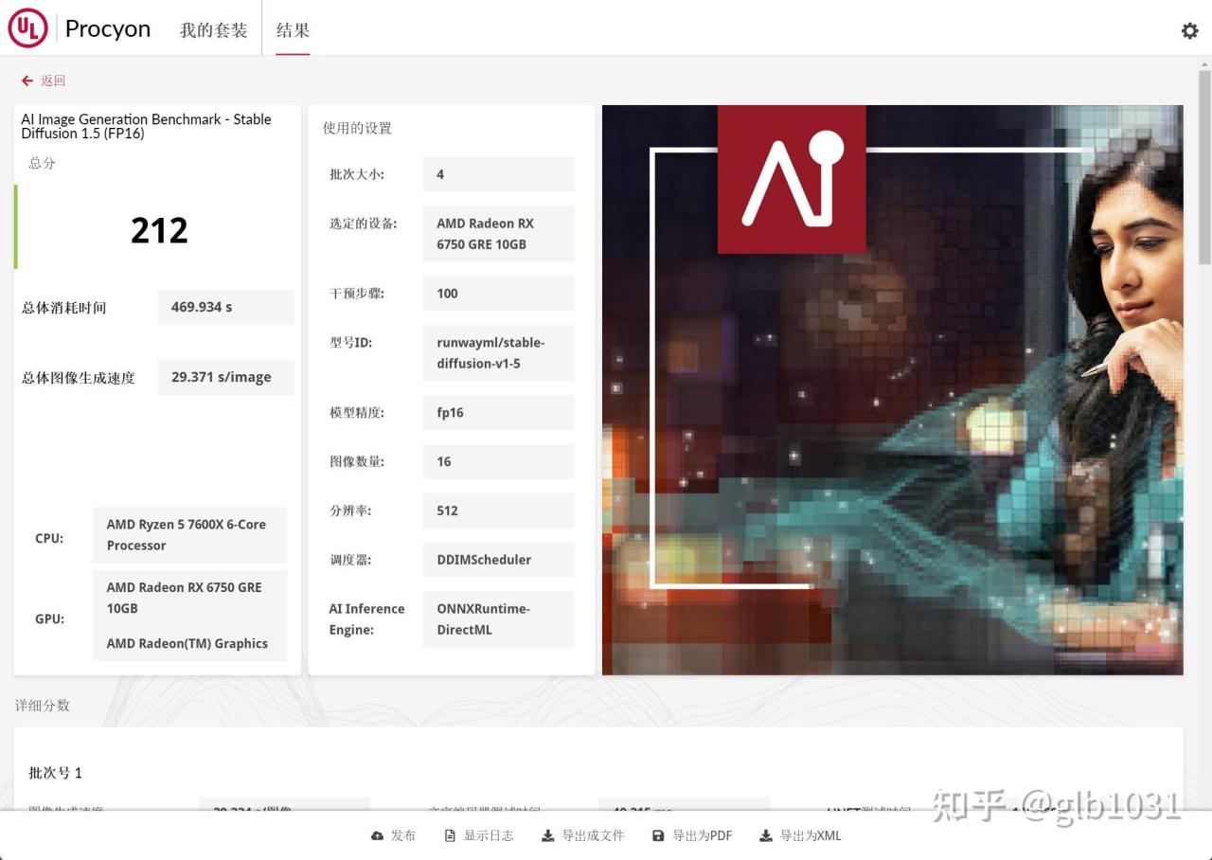Open settings via the gear icon
The height and width of the screenshot is (860, 1212).
(x=1189, y=30)
